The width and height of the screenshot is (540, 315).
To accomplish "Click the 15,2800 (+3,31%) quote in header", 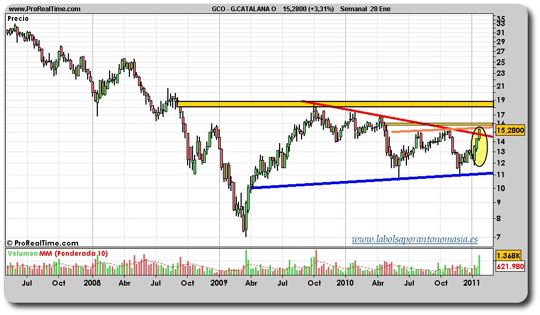I will pos(308,9).
